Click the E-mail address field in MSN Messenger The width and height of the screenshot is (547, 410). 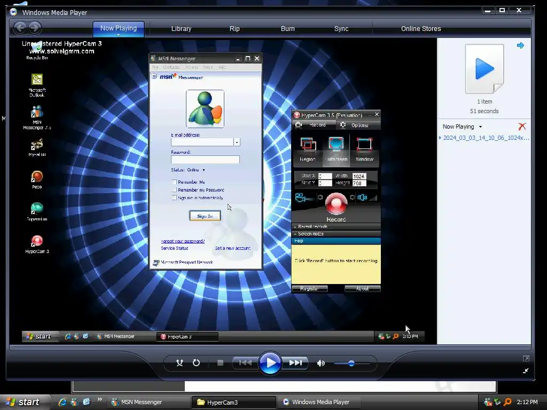[202, 142]
